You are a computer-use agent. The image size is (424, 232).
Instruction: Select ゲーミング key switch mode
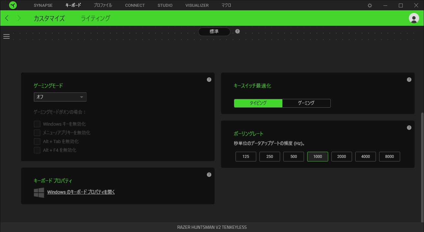pos(306,103)
